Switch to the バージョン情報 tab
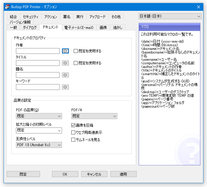This screenshot has height=187, width=207. [20, 22]
